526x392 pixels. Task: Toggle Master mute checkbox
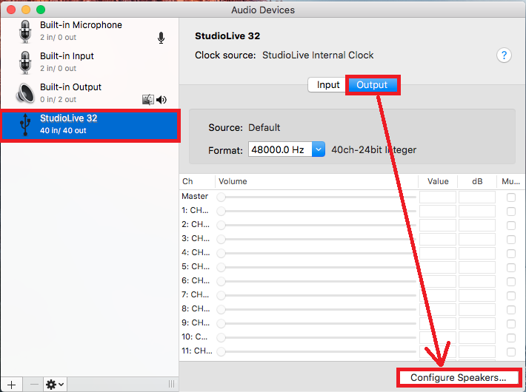point(511,197)
